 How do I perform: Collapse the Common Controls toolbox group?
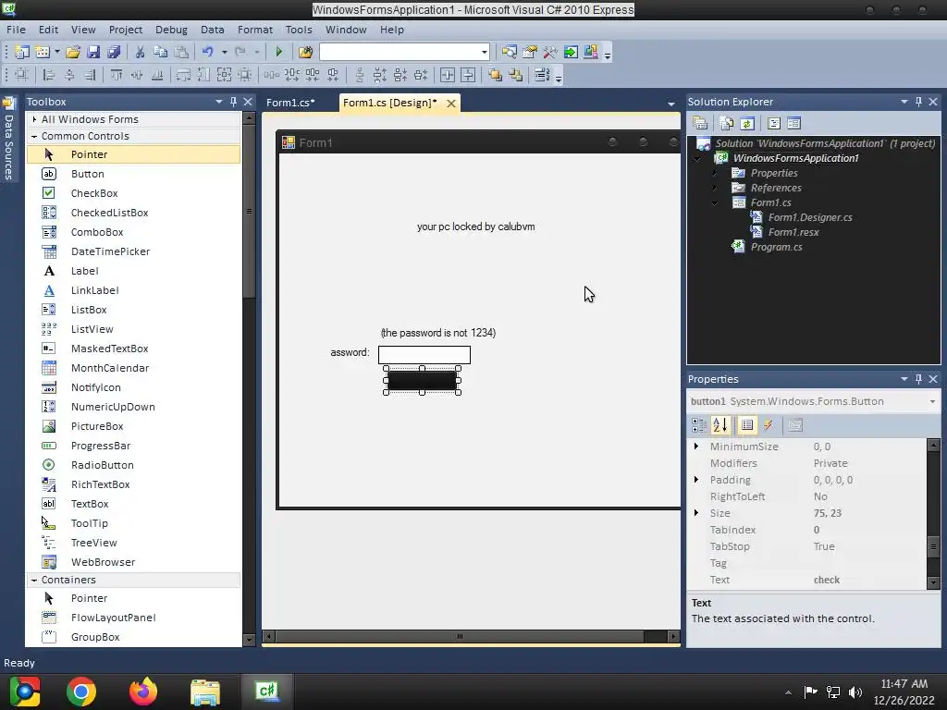click(34, 136)
